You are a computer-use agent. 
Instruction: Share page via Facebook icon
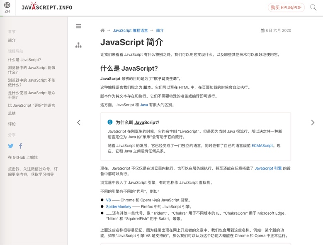point(20,146)
